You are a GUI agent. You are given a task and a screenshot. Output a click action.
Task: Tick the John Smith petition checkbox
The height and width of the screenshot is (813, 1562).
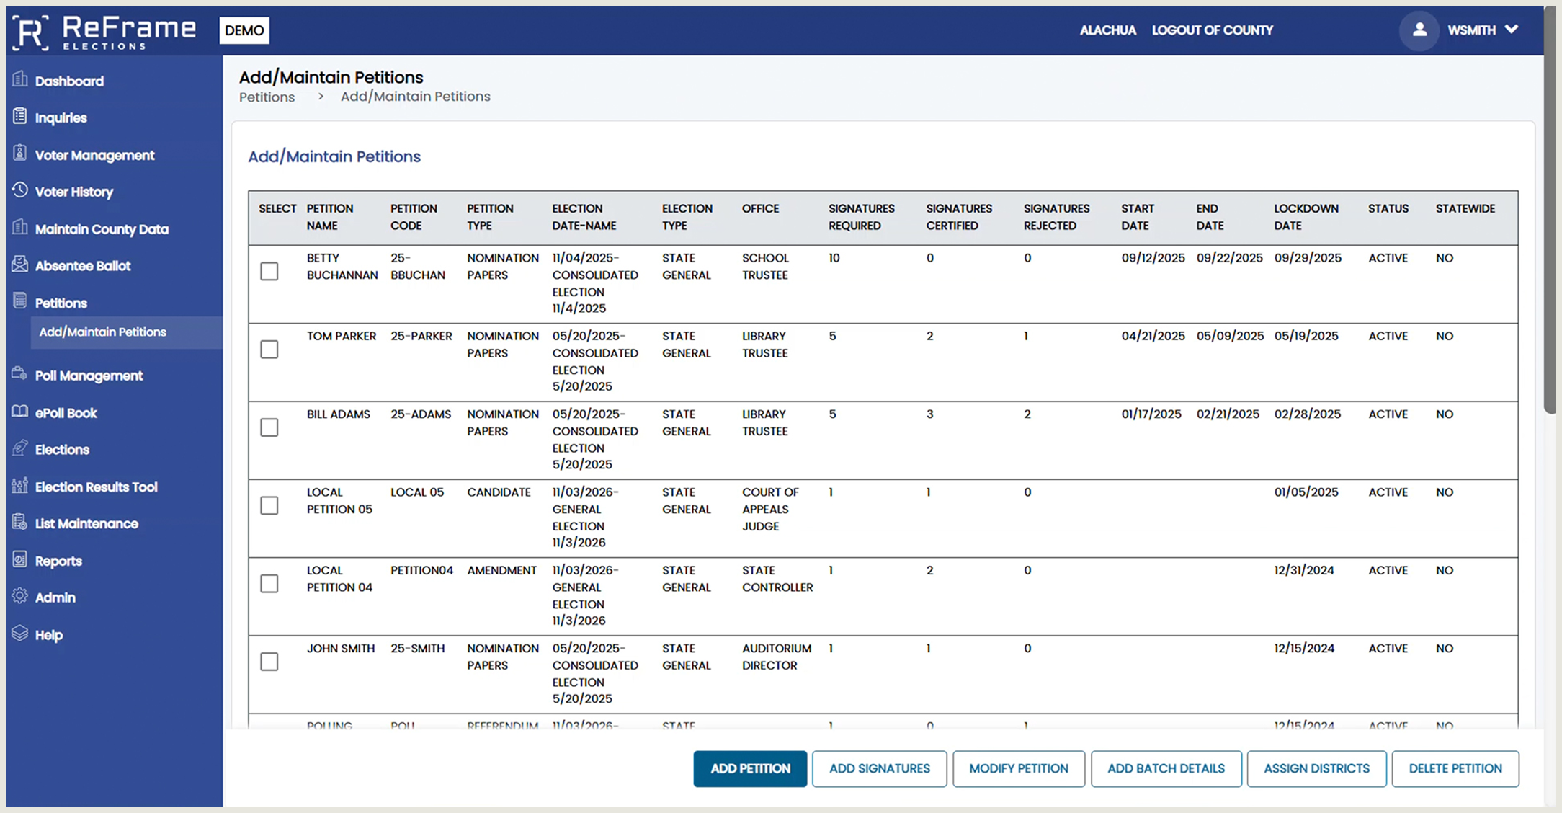269,662
